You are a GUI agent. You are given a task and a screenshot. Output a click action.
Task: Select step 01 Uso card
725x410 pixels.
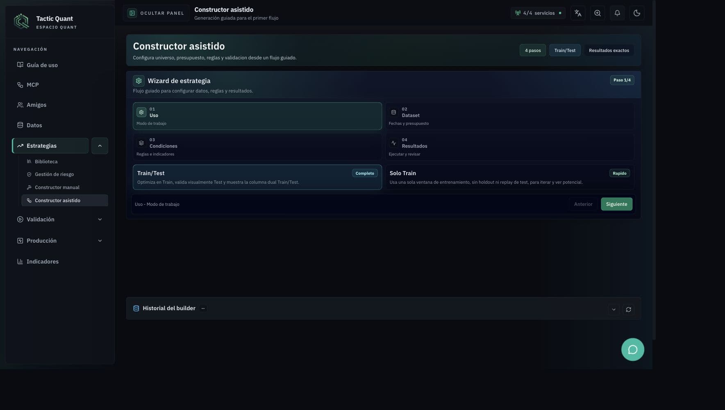(257, 116)
